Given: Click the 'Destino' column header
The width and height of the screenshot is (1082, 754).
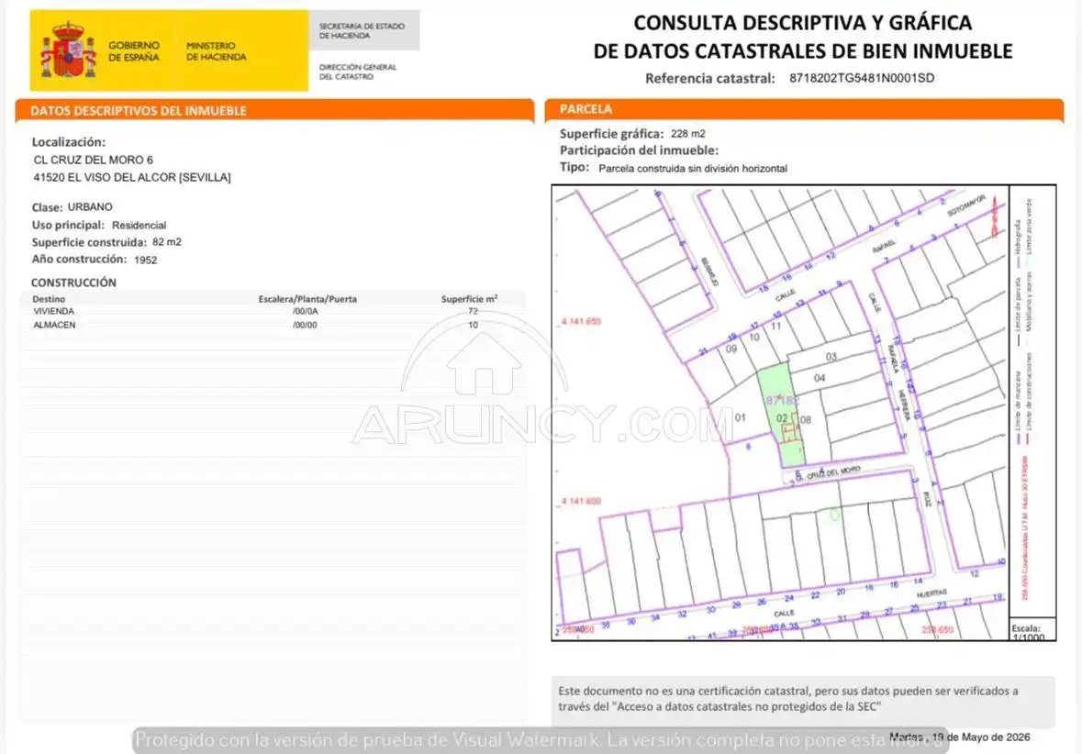Looking at the screenshot, I should [49, 299].
